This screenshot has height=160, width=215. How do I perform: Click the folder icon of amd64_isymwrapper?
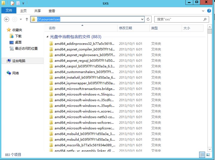51,83
